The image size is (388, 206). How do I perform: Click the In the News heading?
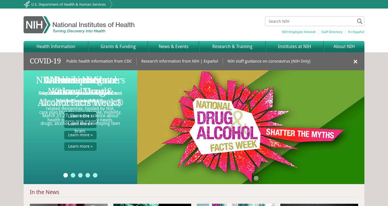[44, 192]
